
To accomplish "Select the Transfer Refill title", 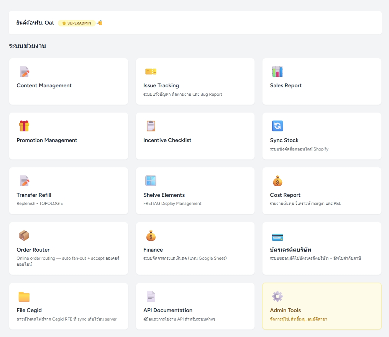I will (34, 195).
